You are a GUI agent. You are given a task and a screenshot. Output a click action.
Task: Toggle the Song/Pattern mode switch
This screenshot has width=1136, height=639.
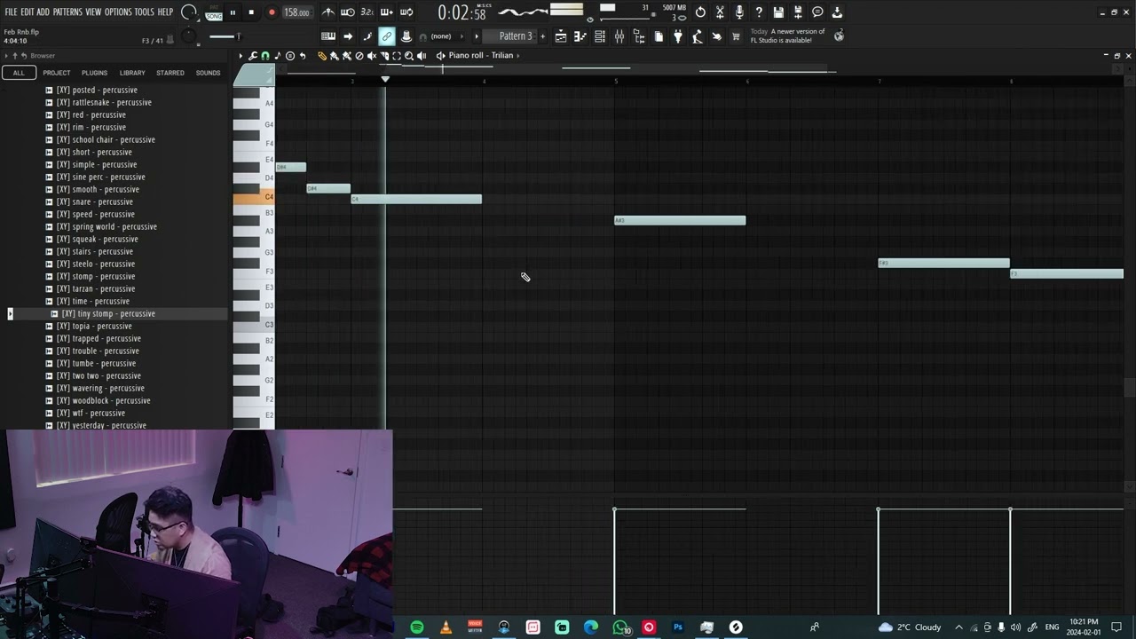(214, 12)
